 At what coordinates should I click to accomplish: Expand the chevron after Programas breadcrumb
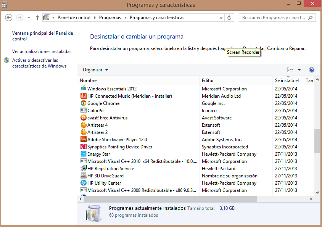125,18
